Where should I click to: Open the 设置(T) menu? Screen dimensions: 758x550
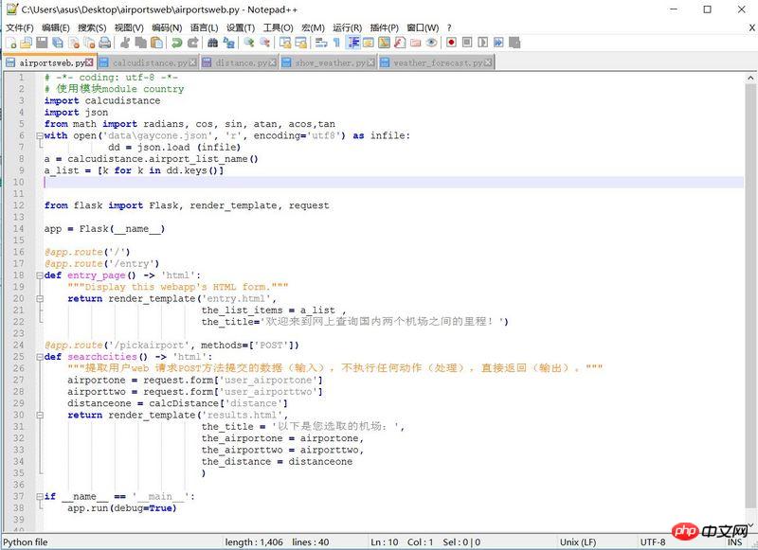(x=241, y=27)
